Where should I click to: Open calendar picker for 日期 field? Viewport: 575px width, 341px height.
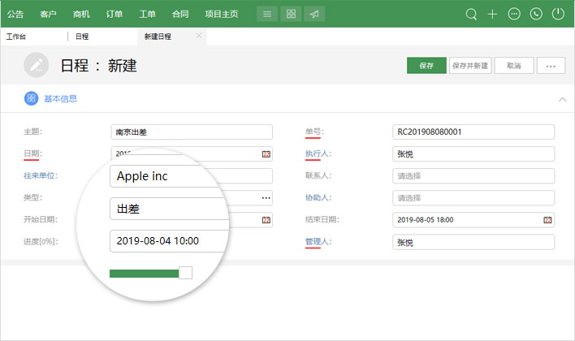point(266,153)
